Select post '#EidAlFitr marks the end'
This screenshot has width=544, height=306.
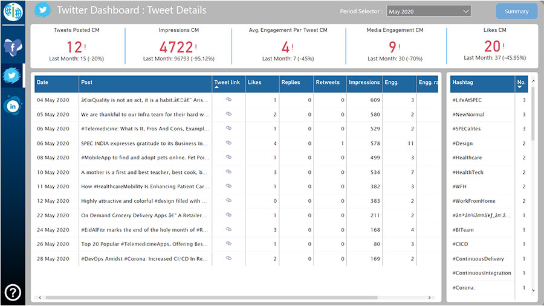pos(144,230)
